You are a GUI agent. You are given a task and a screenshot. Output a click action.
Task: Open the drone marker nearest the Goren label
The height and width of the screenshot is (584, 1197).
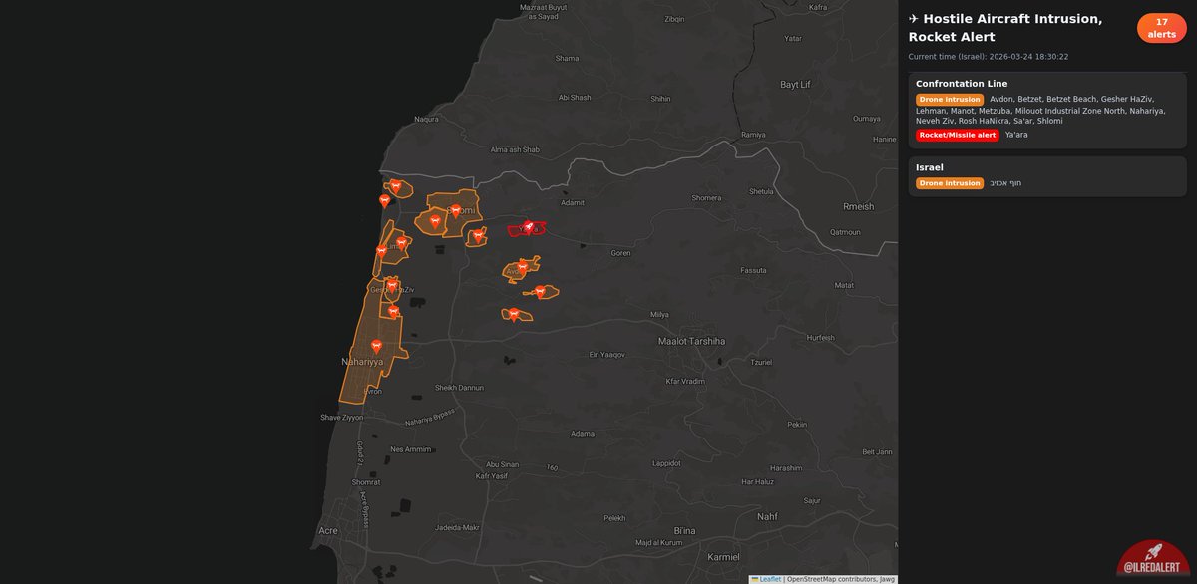click(540, 291)
